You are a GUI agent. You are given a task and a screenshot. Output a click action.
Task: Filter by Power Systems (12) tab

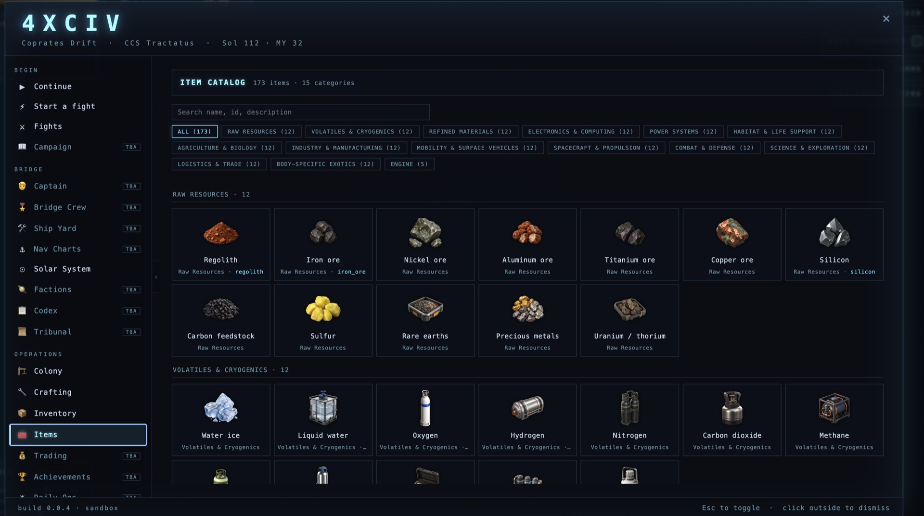click(x=683, y=132)
